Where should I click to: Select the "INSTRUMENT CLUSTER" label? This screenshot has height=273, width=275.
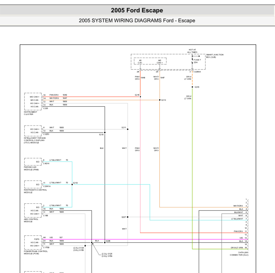[x=30, y=113]
